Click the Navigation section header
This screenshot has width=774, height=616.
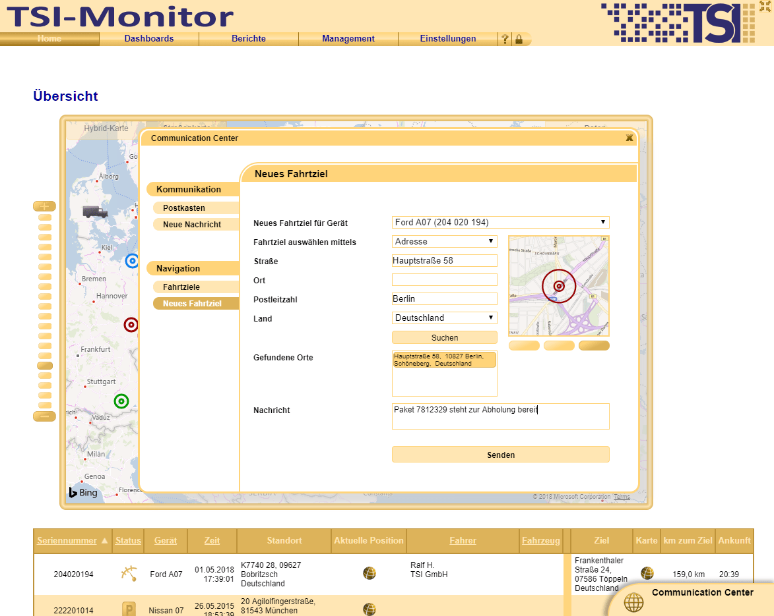pyautogui.click(x=193, y=269)
